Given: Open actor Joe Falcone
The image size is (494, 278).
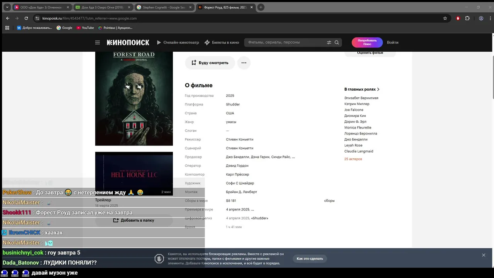Looking at the screenshot, I should [354, 110].
